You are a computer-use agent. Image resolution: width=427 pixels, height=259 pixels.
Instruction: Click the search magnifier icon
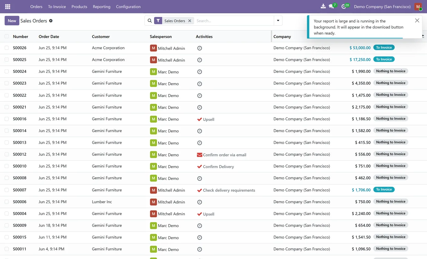pyautogui.click(x=149, y=21)
